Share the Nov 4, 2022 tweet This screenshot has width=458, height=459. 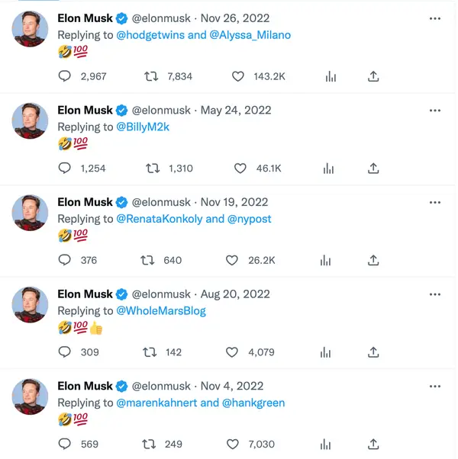pos(373,444)
